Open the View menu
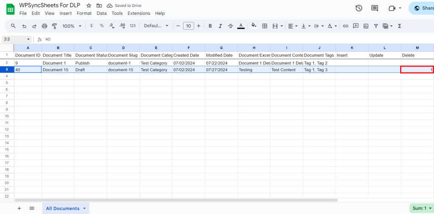The width and height of the screenshot is (434, 214). click(50, 13)
